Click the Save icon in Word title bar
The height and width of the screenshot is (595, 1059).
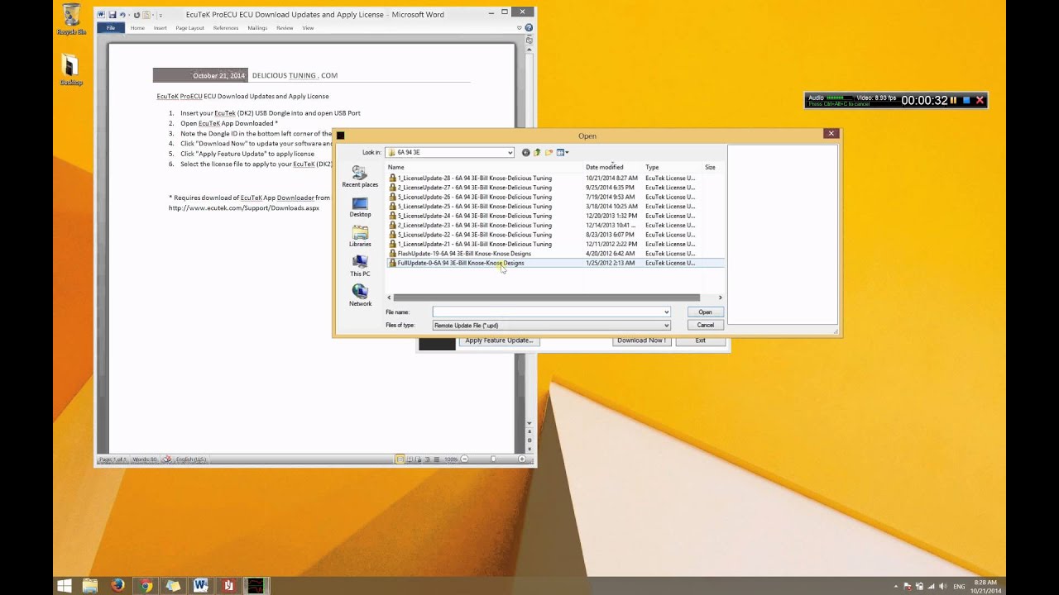pos(113,15)
